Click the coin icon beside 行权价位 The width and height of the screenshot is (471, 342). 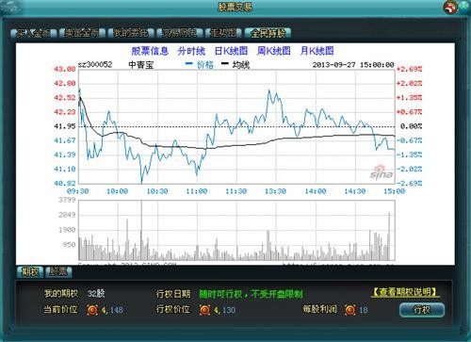[x=204, y=310]
